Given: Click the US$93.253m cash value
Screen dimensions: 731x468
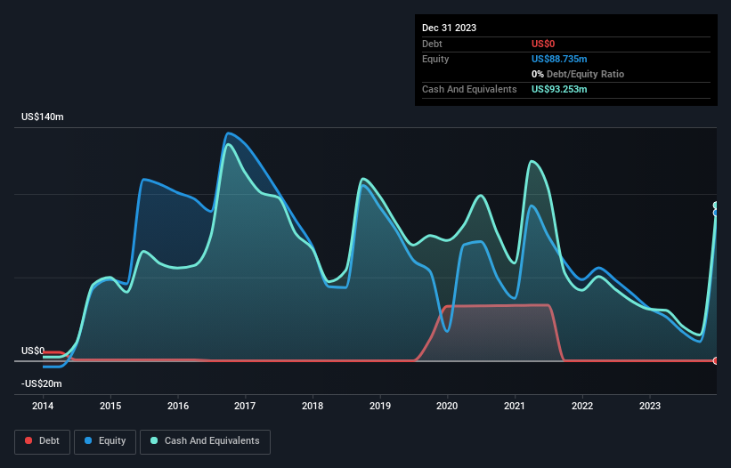Looking at the screenshot, I should point(559,89).
